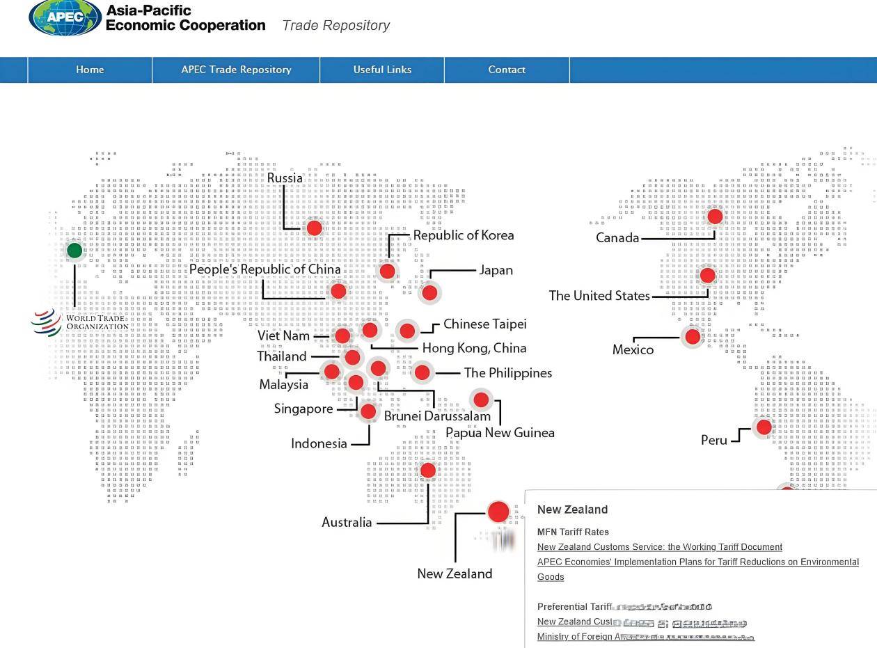Select the People's Republic of China red dot
The image size is (877, 648).
tap(338, 291)
